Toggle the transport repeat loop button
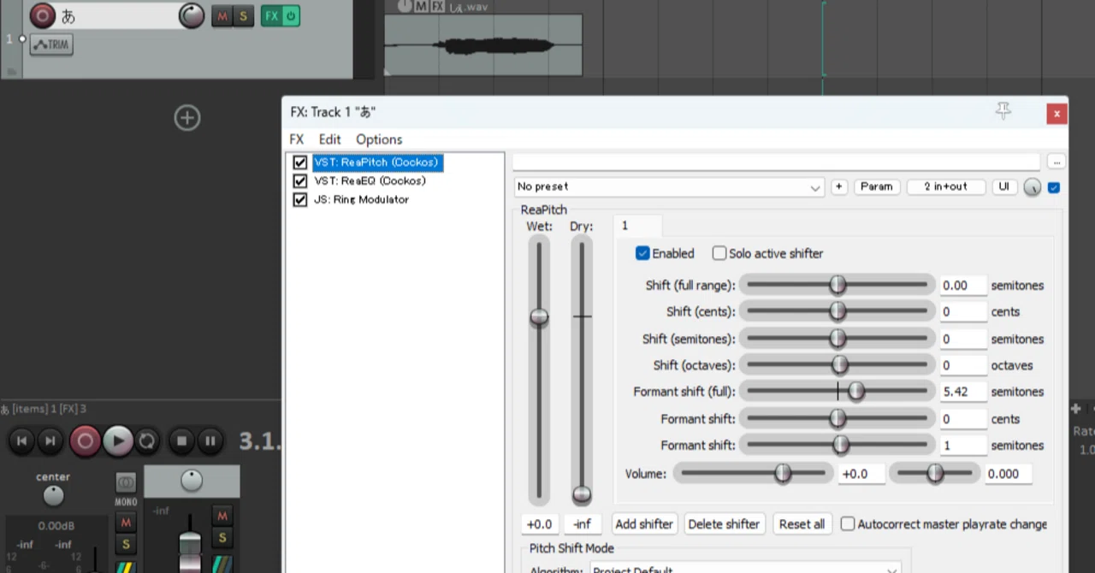Image resolution: width=1095 pixels, height=573 pixels. point(147,440)
